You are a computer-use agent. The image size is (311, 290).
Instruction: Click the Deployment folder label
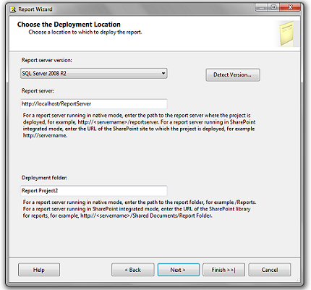click(44, 178)
